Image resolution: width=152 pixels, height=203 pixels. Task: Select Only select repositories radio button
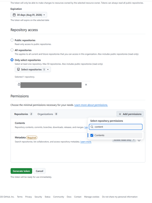12,60
